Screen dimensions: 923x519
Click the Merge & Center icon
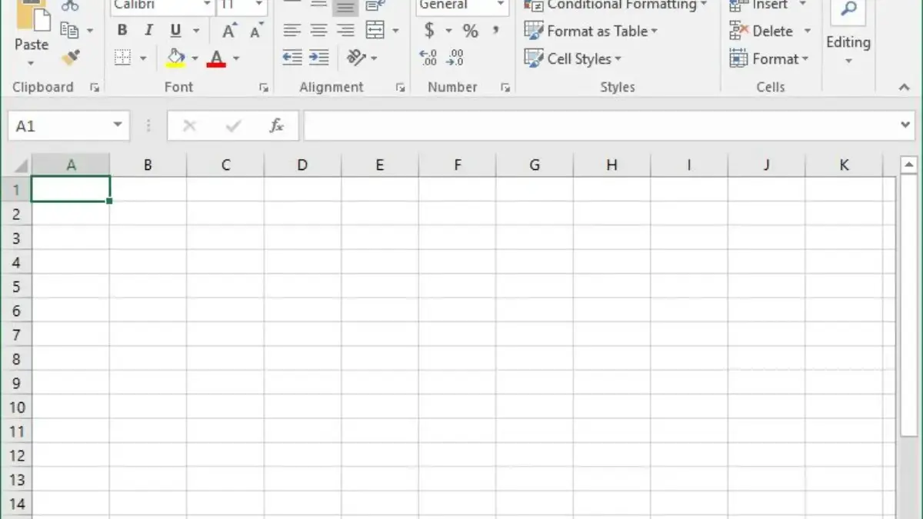point(375,31)
